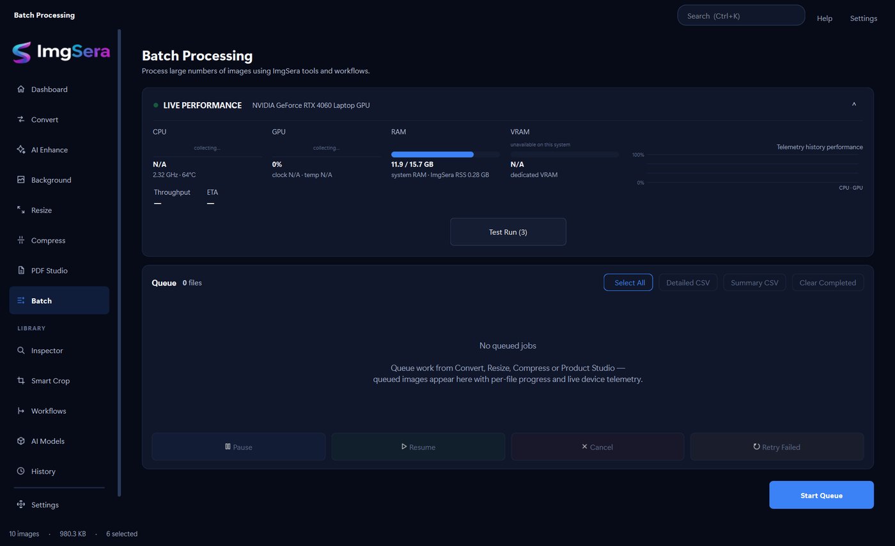Focus the Search (Ctrl+K) field

tap(741, 15)
